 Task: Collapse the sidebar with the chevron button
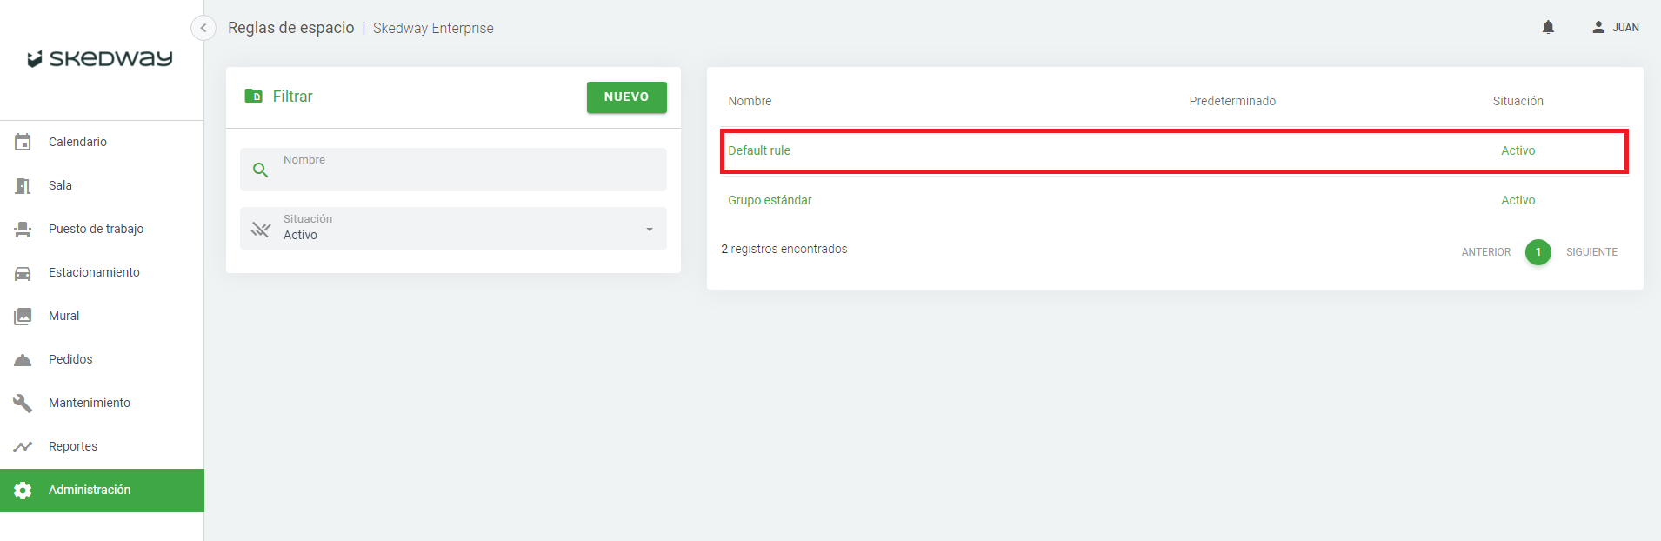(203, 28)
